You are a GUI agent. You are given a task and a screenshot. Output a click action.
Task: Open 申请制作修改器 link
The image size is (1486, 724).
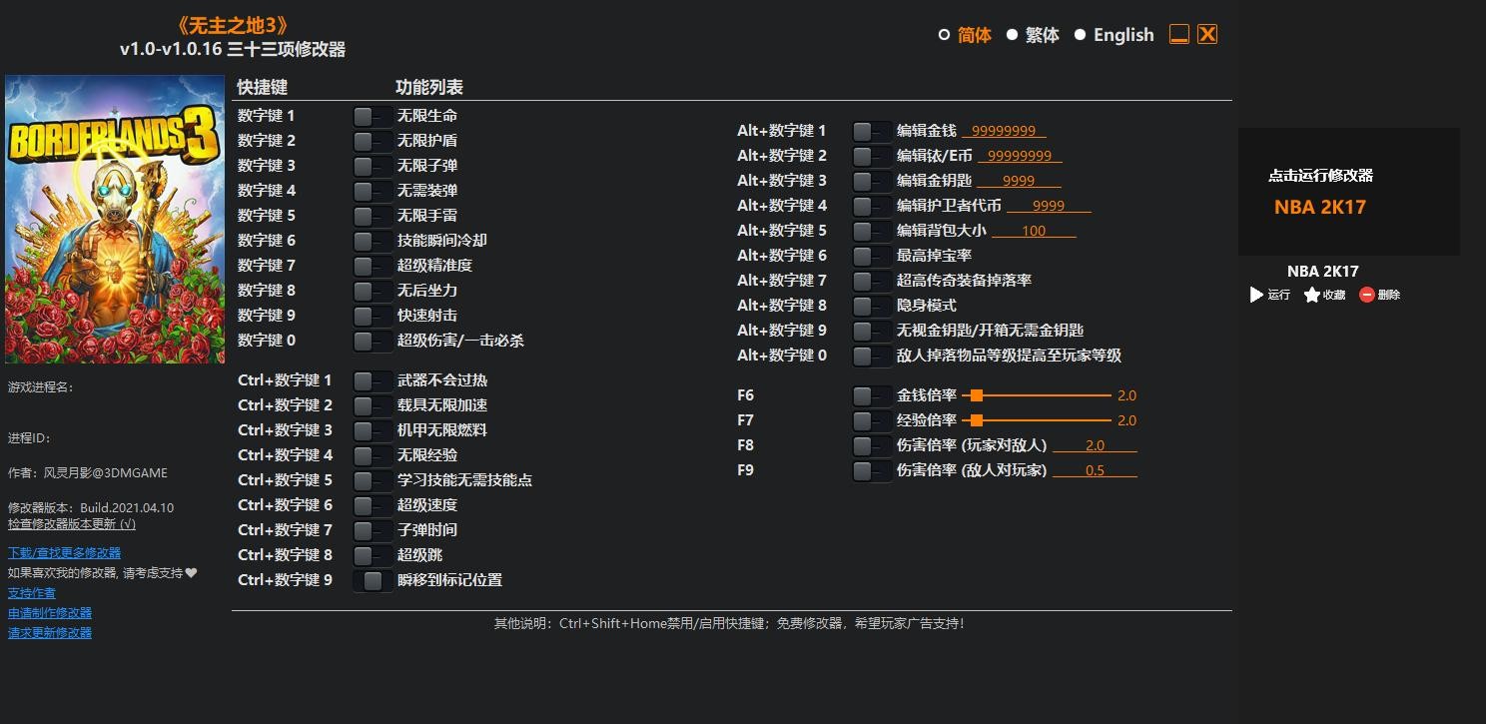50,612
